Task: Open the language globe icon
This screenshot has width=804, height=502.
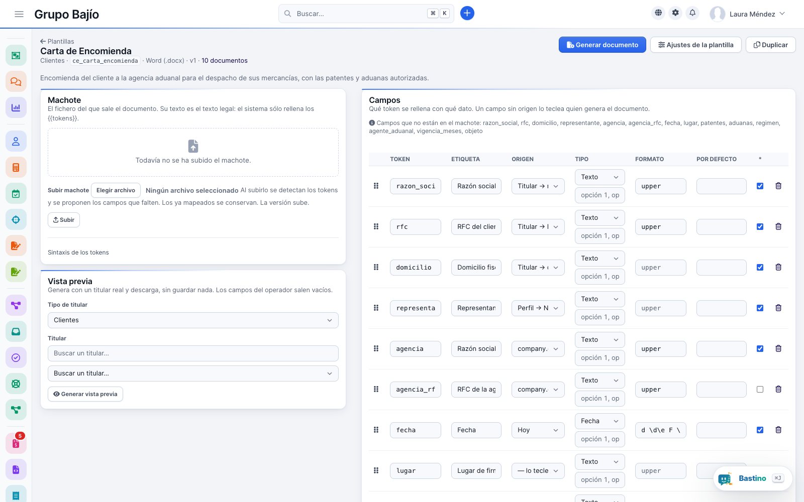Action: point(658,13)
